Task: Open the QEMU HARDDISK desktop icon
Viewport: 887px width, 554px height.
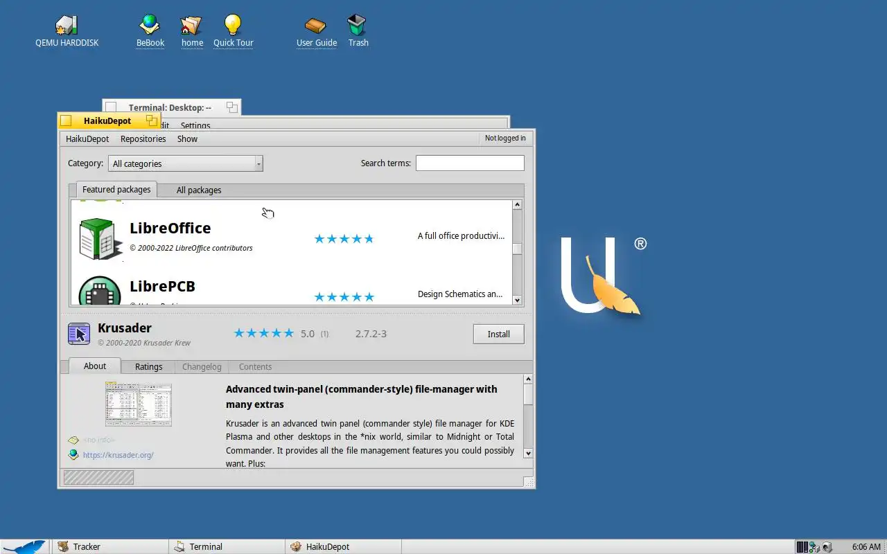Action: [x=67, y=26]
